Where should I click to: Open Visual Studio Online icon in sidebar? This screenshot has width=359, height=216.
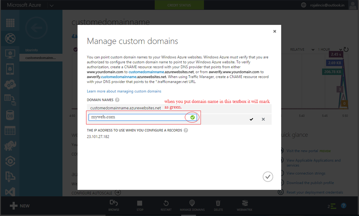(x=10, y=192)
